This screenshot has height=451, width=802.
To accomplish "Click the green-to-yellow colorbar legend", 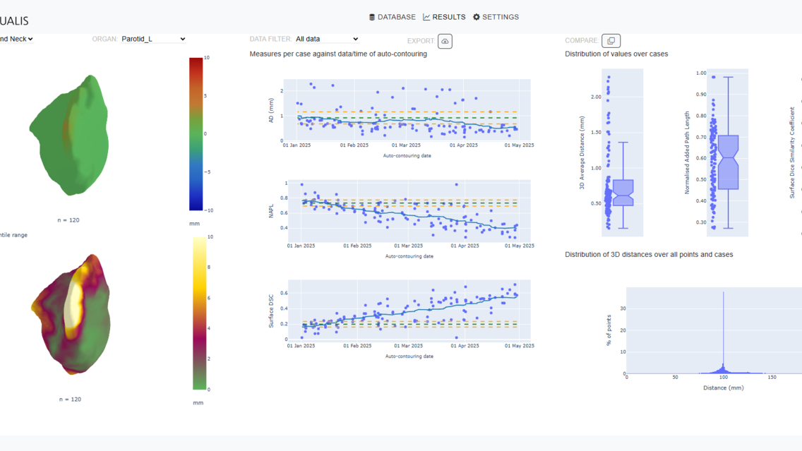I will 200,313.
